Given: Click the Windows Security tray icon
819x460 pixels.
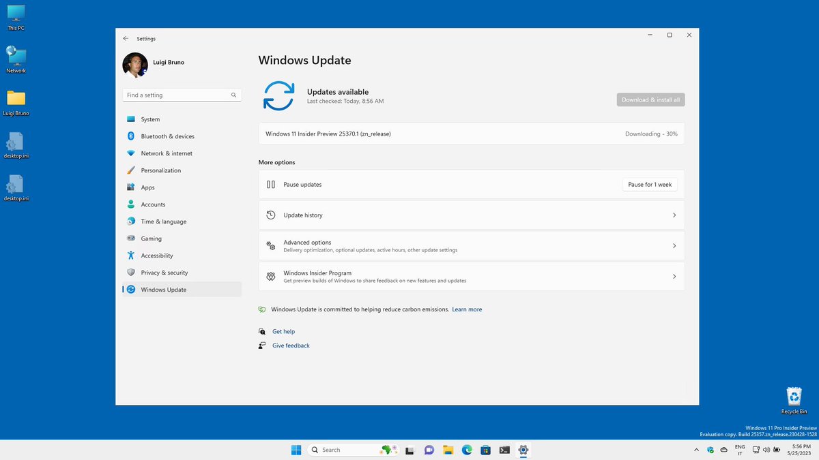Looking at the screenshot, I should [x=710, y=450].
